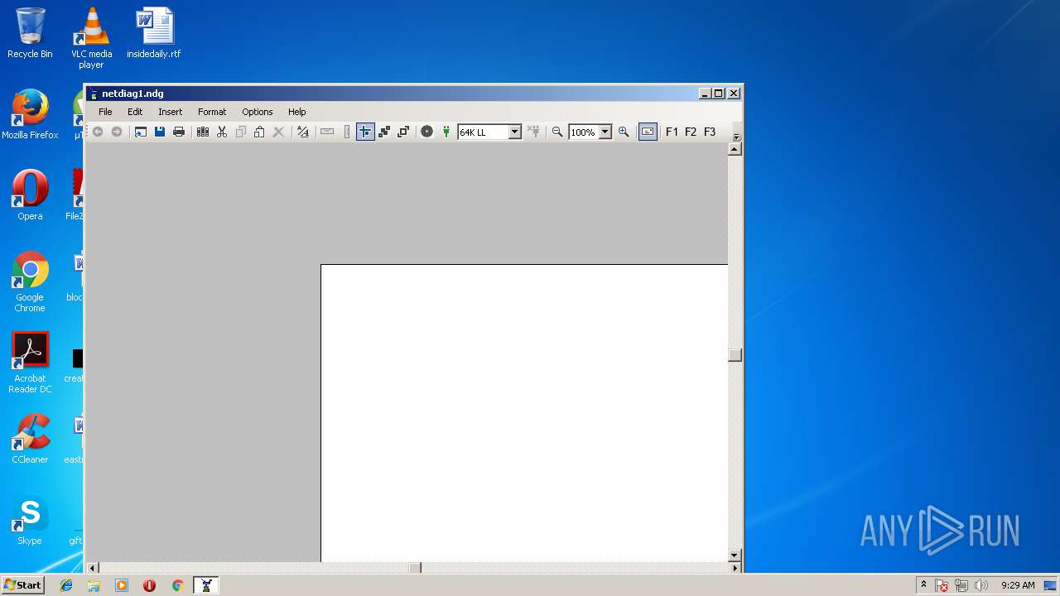Viewport: 1060px width, 596px height.
Task: Select VLC media player desktop shortcut
Action: coord(92,38)
